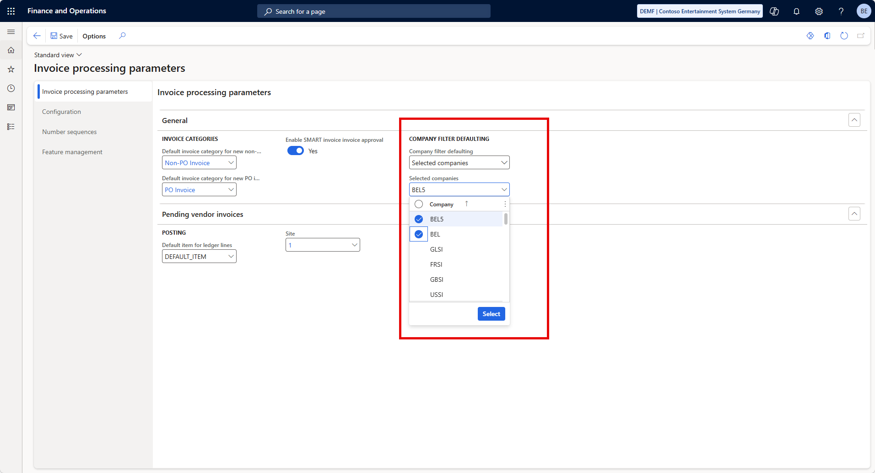Screen dimensions: 875x473
Task: Click the search icon in action bar
Action: [122, 36]
